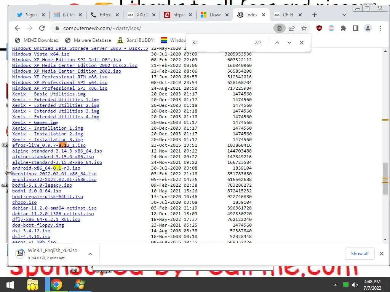
Task: Expand options for Win8.1 download item
Action: pyautogui.click(x=90, y=254)
